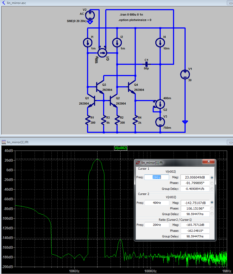Click the 100KHz x-axis label
Viewport: 233px width, 274px height.
pyautogui.click(x=150, y=271)
